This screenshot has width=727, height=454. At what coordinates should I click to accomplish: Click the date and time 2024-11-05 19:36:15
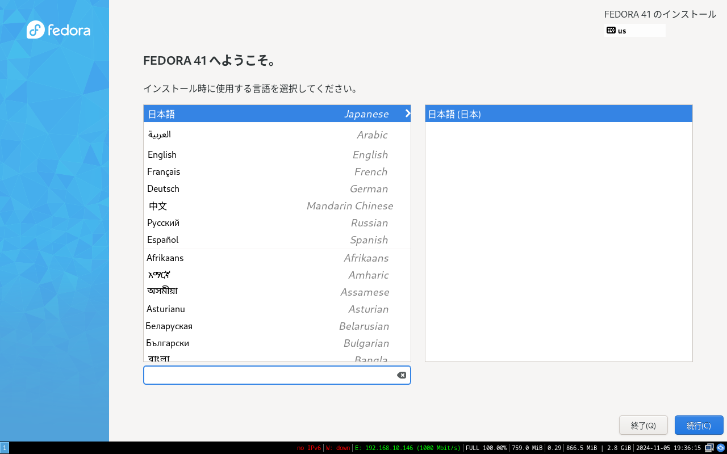[x=668, y=448]
